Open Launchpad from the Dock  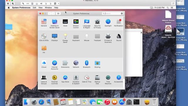(34, 102)
